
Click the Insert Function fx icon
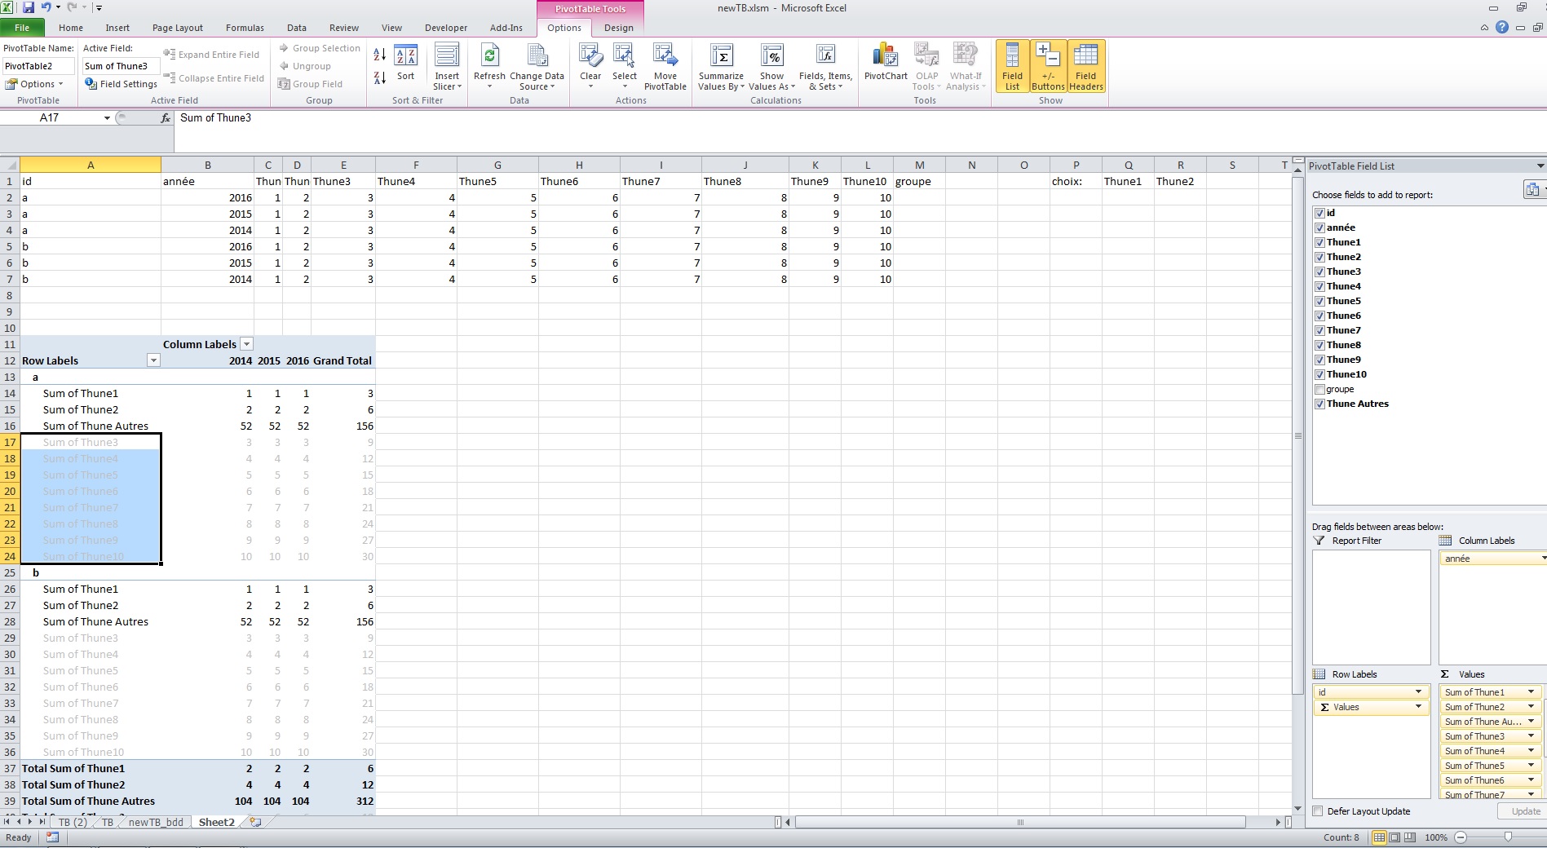click(x=166, y=118)
